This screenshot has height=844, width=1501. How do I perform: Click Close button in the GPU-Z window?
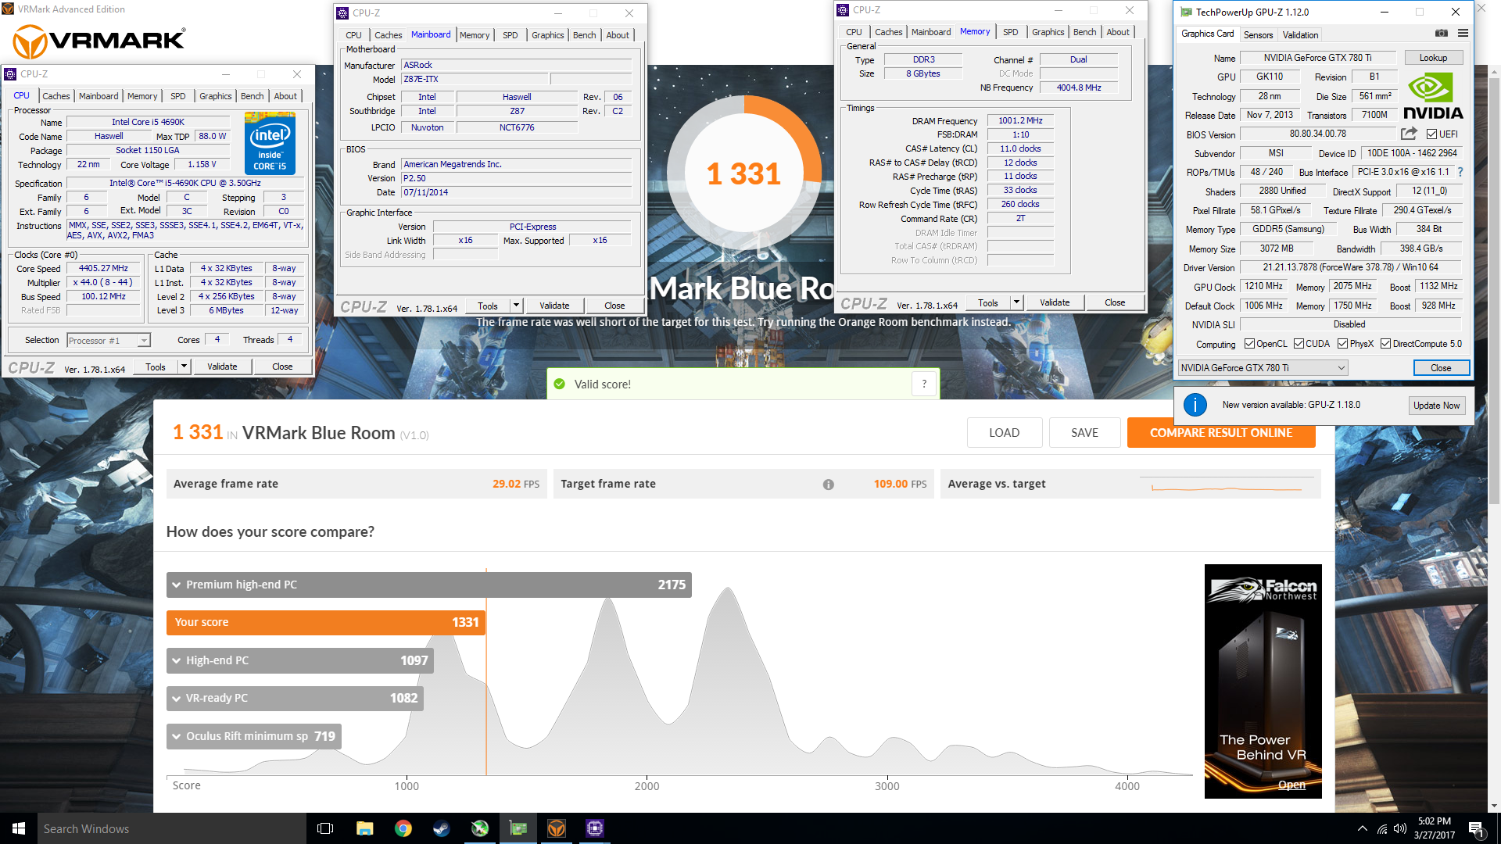[1441, 368]
